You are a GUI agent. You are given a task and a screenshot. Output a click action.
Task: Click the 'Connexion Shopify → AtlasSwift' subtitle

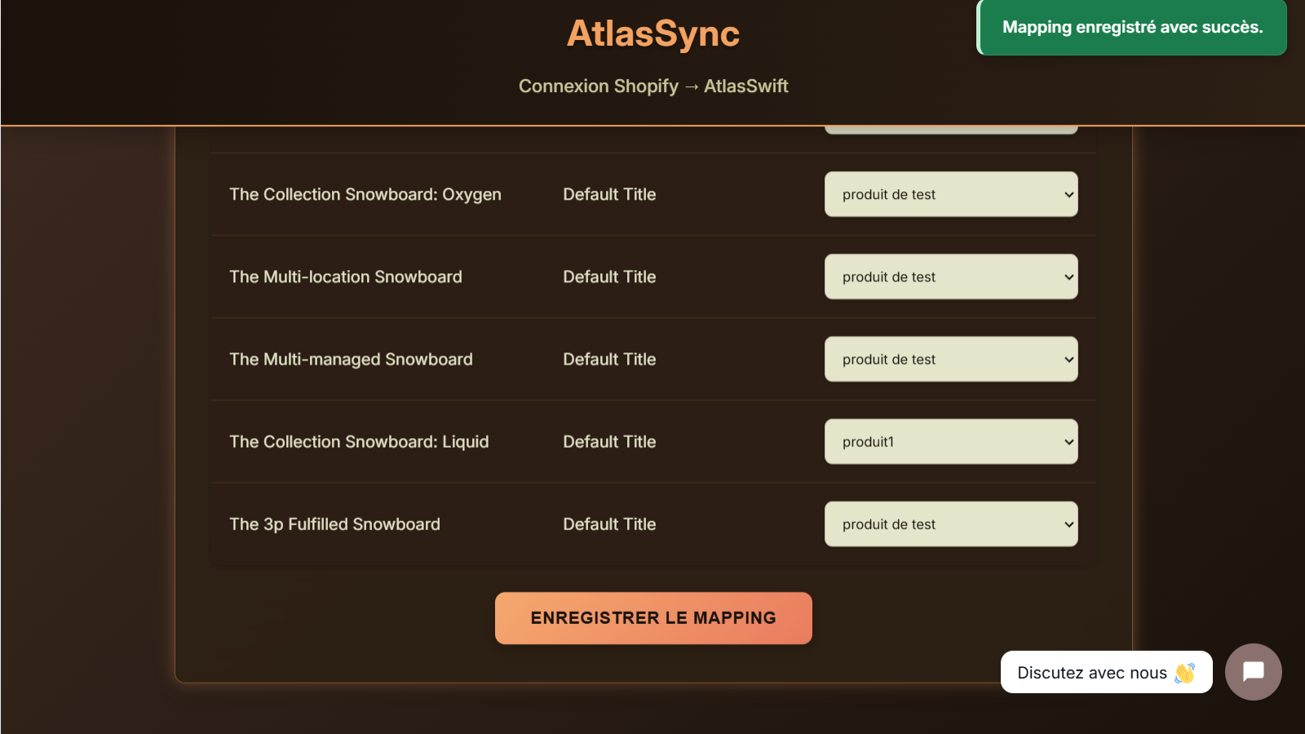[x=652, y=86]
